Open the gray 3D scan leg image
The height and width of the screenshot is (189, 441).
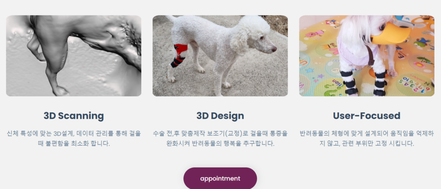[74, 56]
